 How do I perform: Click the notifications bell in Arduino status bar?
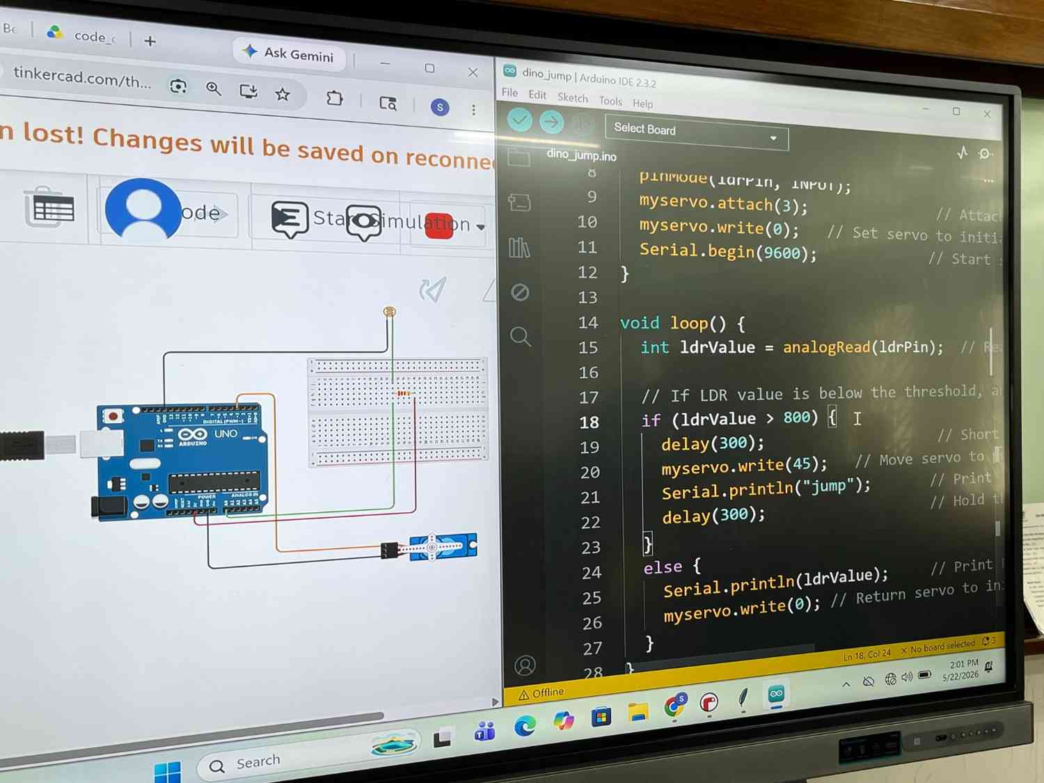click(986, 641)
